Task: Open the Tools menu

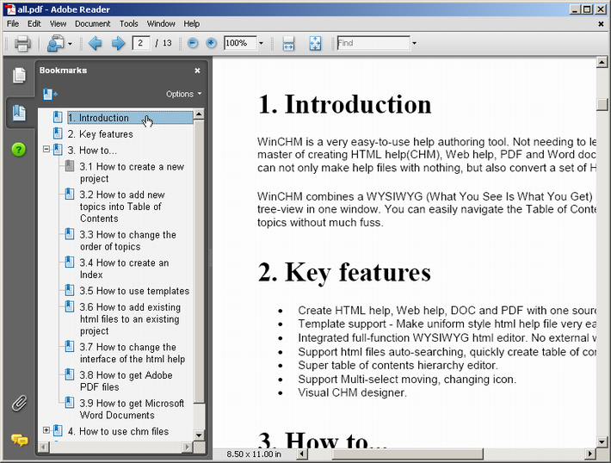Action: (129, 24)
